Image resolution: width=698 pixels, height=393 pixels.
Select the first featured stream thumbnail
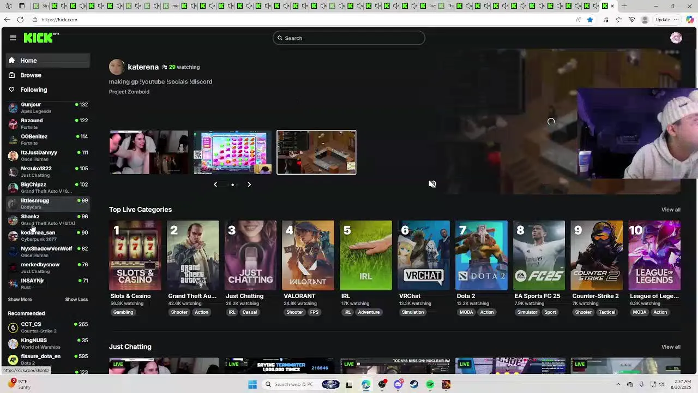[149, 152]
